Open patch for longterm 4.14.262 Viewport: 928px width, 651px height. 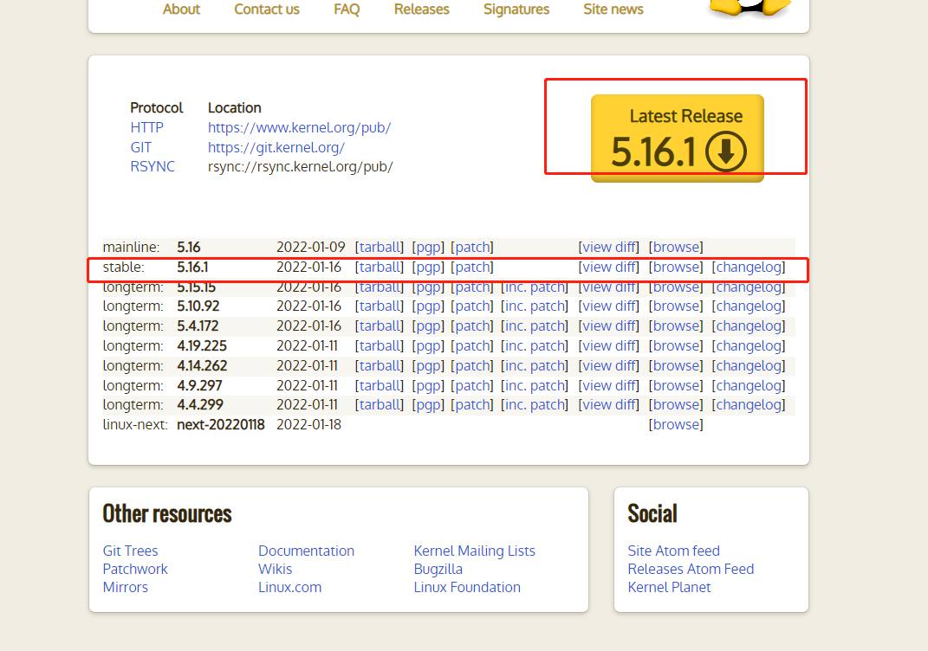click(471, 366)
